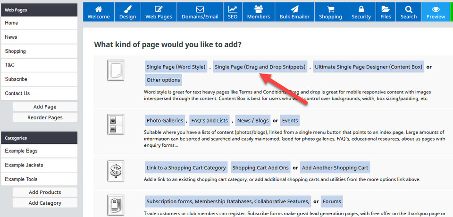Open the Example Jackets category
Viewport: 453px width, 217px height.
click(39, 165)
